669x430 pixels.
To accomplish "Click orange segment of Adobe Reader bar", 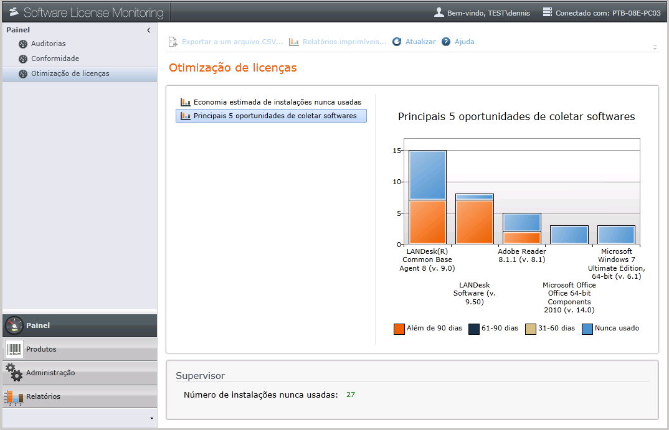I will [522, 238].
